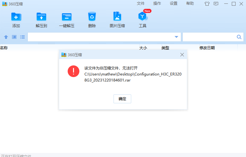Open the 图片压缩 image compression tool
Screen dimensions: 246x157
pyautogui.click(x=117, y=16)
